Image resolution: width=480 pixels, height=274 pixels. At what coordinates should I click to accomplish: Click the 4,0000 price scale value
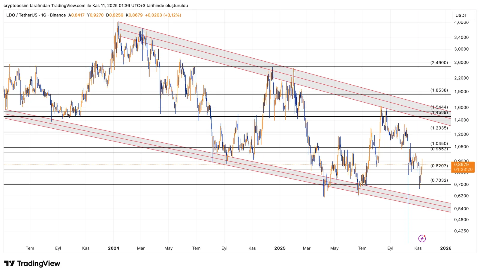tap(461, 23)
